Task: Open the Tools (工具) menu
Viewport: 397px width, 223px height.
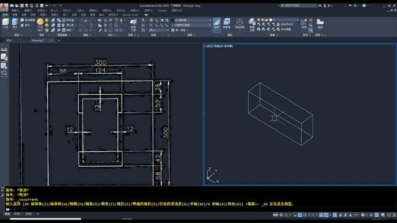Action: click(x=80, y=11)
